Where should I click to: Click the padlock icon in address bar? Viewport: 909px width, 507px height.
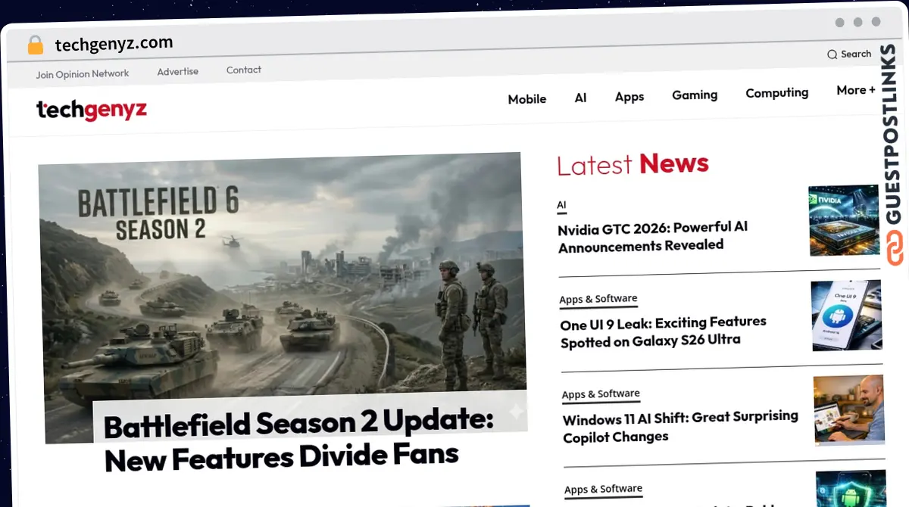tap(35, 45)
